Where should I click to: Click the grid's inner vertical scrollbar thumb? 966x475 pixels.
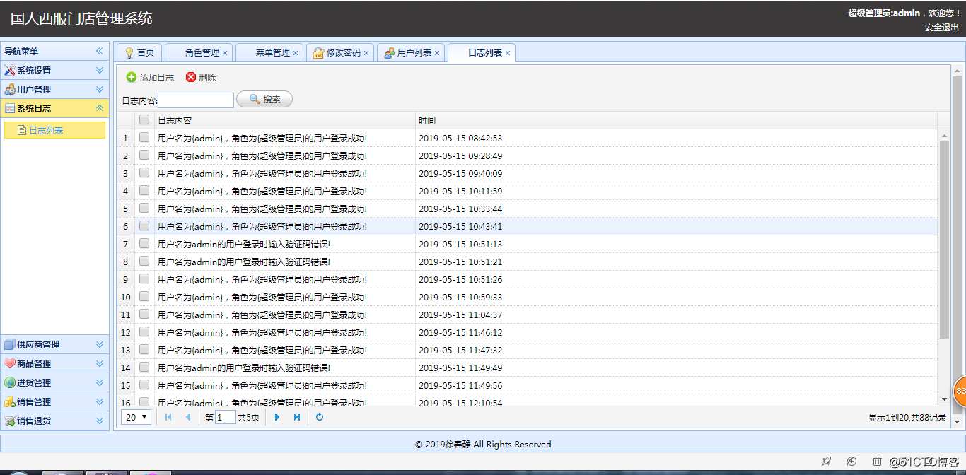pyautogui.click(x=944, y=239)
